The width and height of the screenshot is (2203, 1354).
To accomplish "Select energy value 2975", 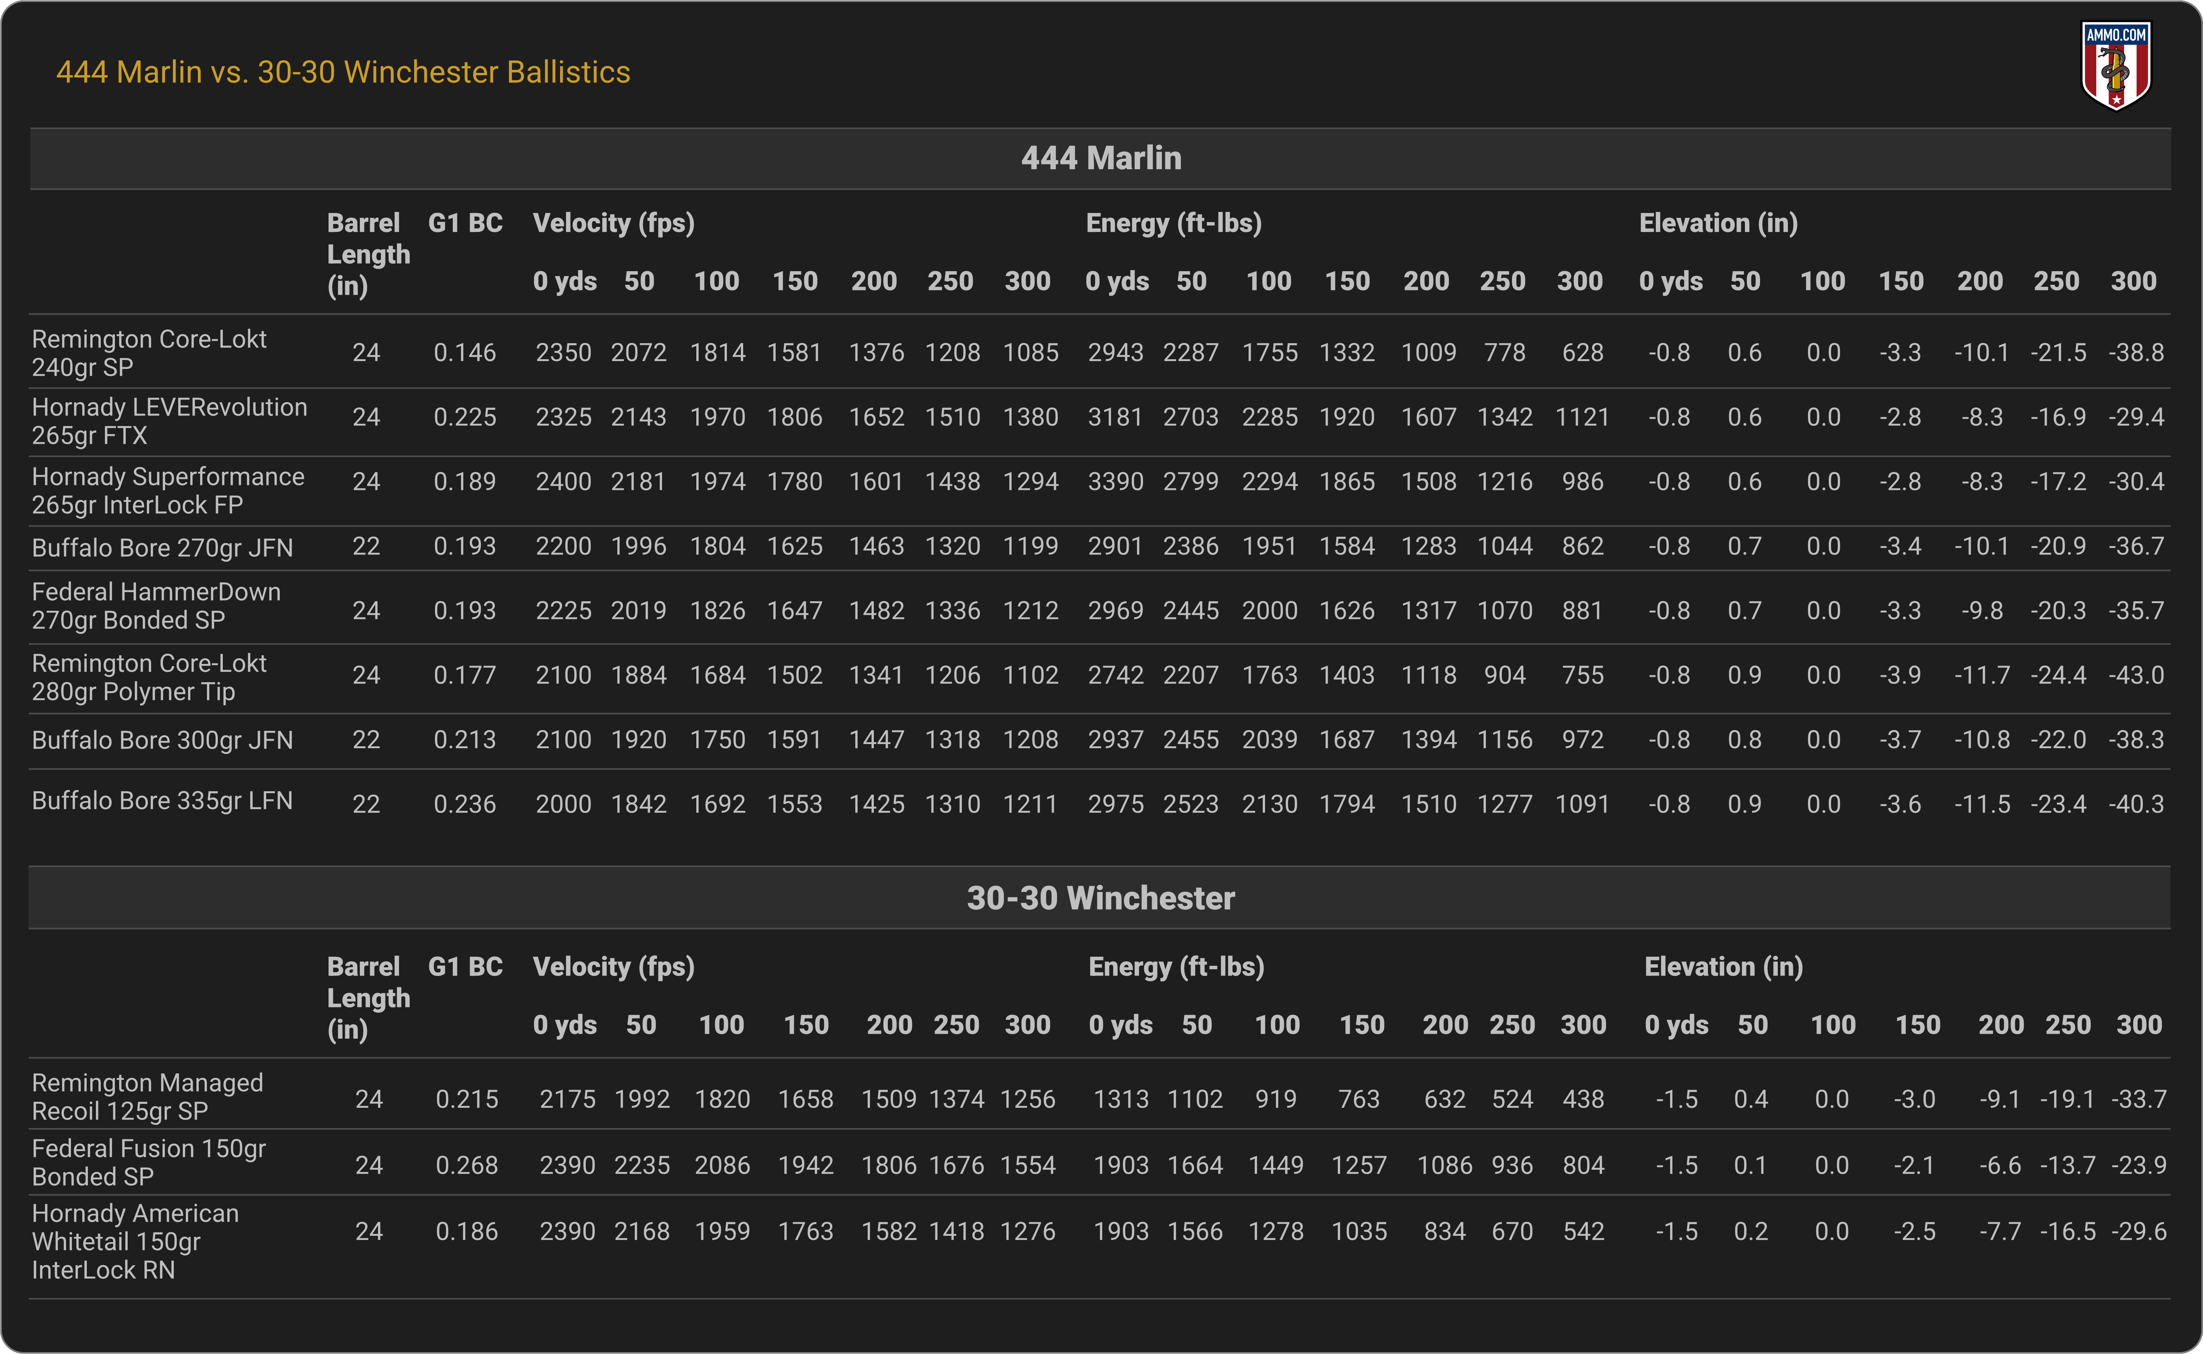I will tap(1115, 804).
